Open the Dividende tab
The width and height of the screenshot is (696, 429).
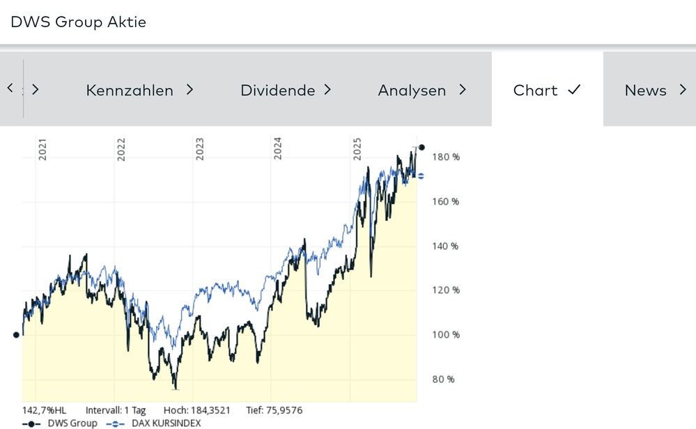pos(277,91)
